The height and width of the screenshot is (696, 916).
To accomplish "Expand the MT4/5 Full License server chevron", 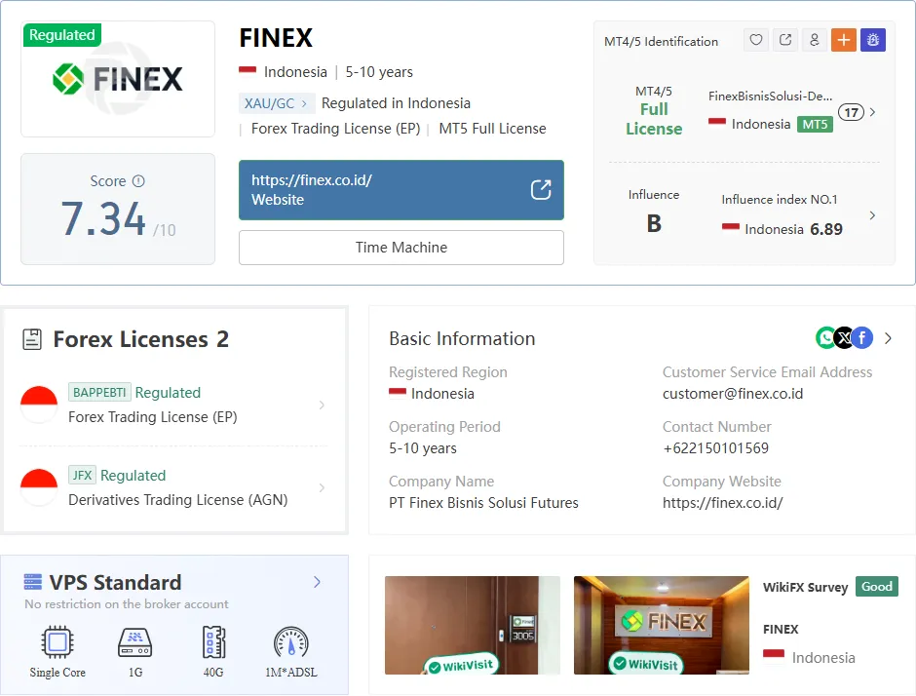I will pos(873,112).
